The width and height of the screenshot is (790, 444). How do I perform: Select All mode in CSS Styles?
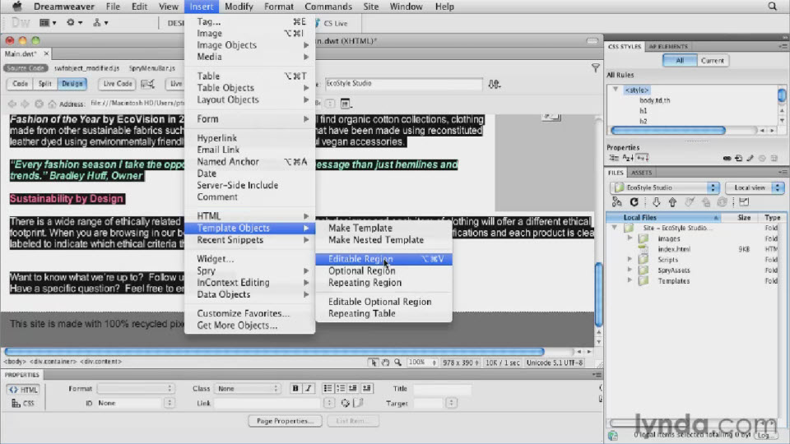point(679,60)
